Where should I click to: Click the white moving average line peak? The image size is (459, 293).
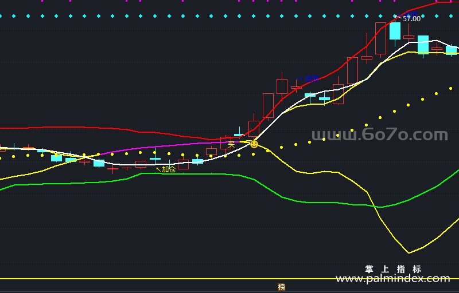coord(436,40)
